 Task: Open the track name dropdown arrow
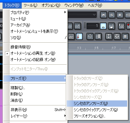click(x=94, y=15)
